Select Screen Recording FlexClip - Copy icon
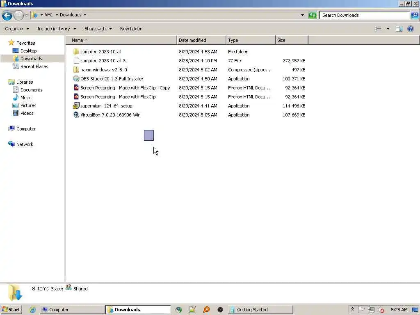Image resolution: width=420 pixels, height=315 pixels. (x=76, y=88)
